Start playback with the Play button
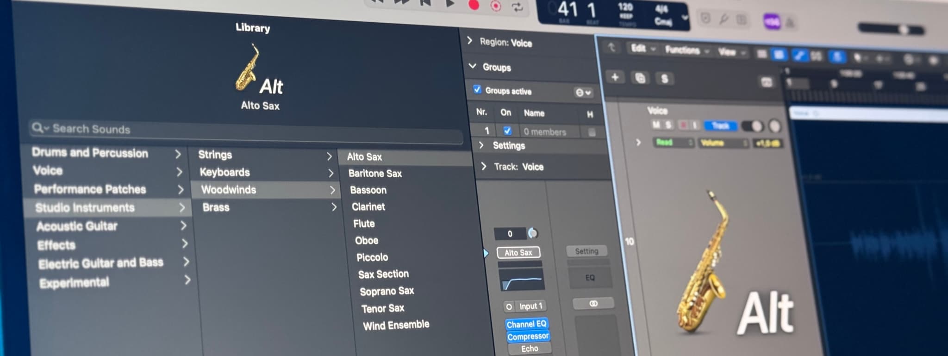948x356 pixels. (449, 4)
